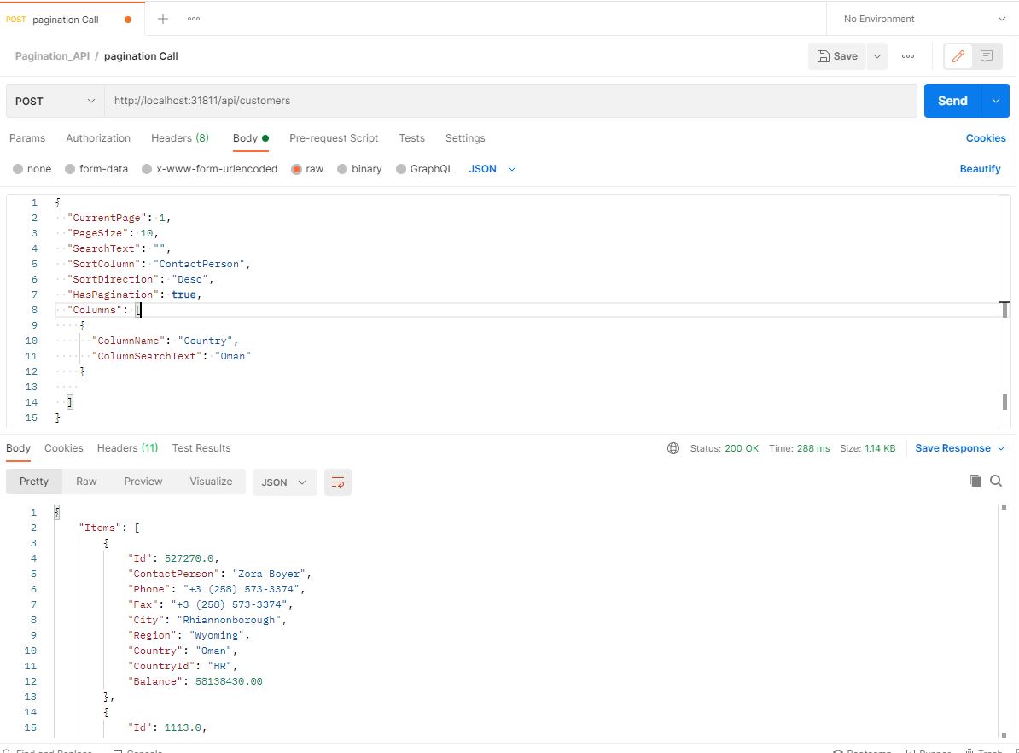Open the Tests tab
The width and height of the screenshot is (1019, 753).
pos(412,137)
